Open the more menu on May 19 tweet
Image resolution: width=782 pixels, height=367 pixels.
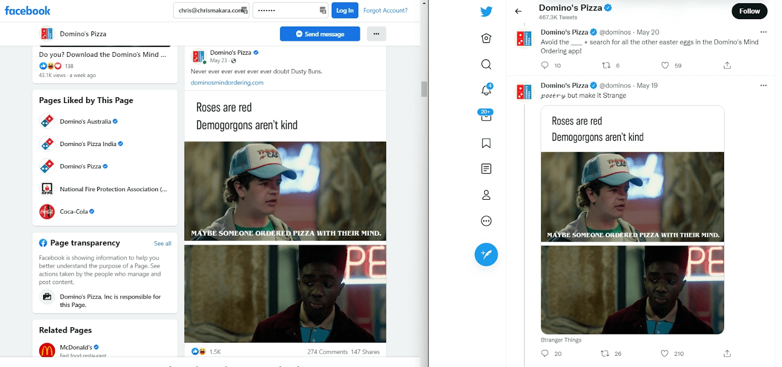coord(763,86)
